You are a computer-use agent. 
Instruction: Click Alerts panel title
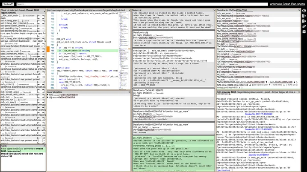click(4, 146)
